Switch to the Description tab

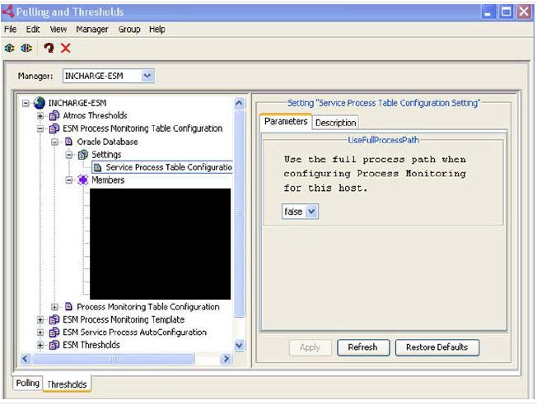point(335,123)
